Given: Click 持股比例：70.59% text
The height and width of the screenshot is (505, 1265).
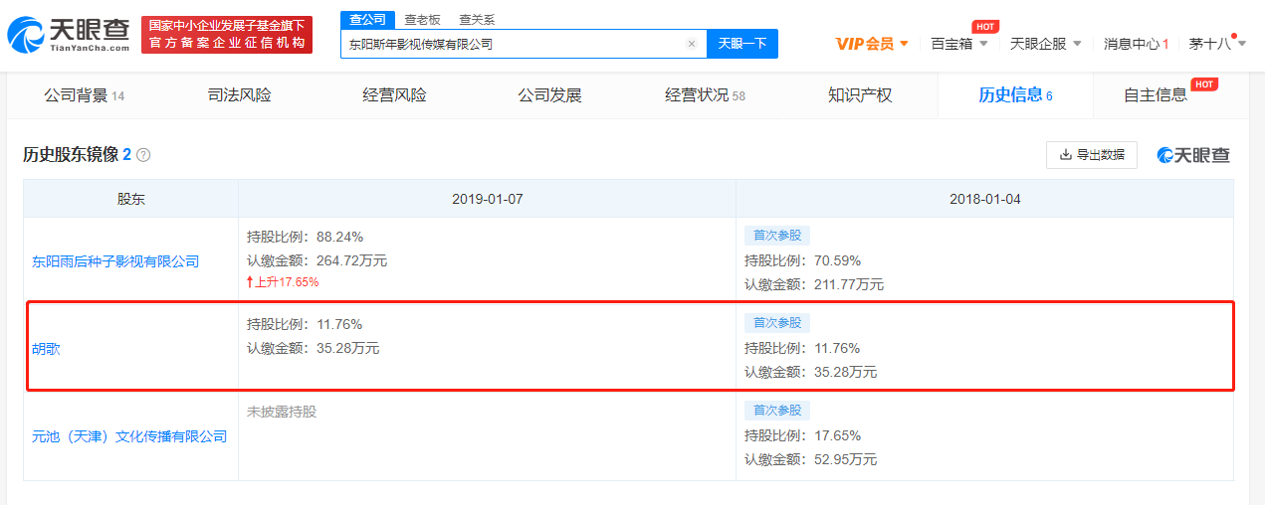Looking at the screenshot, I should [802, 261].
